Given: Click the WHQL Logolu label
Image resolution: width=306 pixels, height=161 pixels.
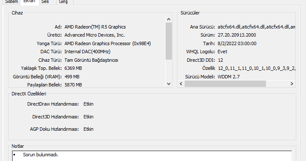Looking at the screenshot, I should (200, 52).
